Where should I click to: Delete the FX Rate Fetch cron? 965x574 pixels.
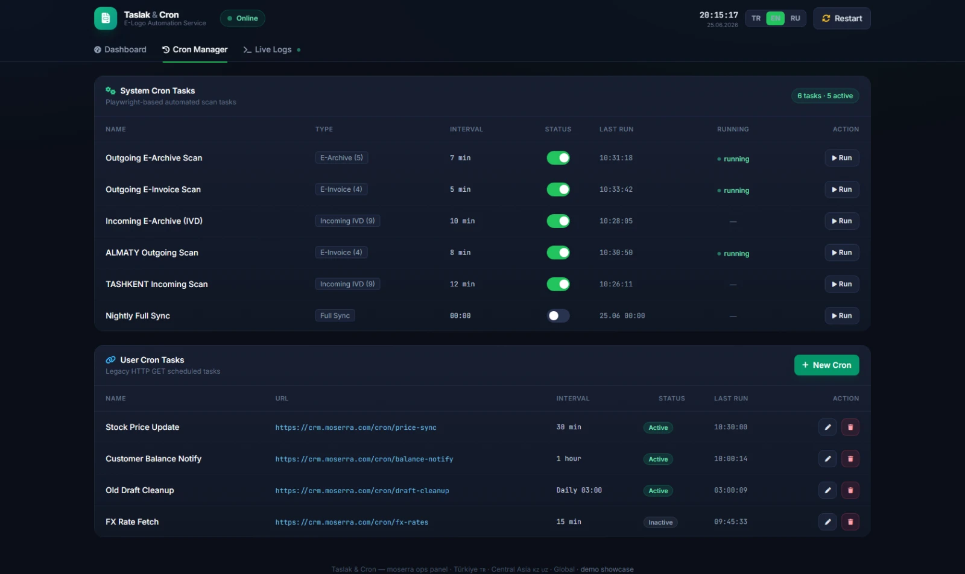coord(850,522)
